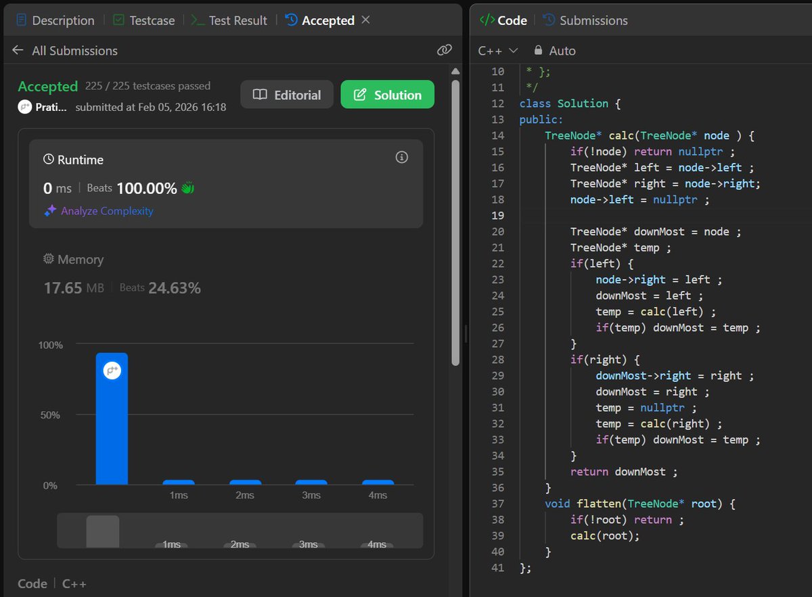Click the 2ms bar in chart
Image resolution: width=812 pixels, height=597 pixels.
[x=245, y=482]
